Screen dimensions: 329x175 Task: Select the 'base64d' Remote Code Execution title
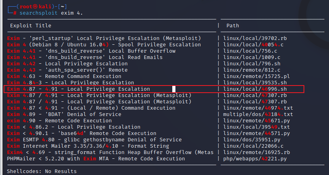coord(82,133)
